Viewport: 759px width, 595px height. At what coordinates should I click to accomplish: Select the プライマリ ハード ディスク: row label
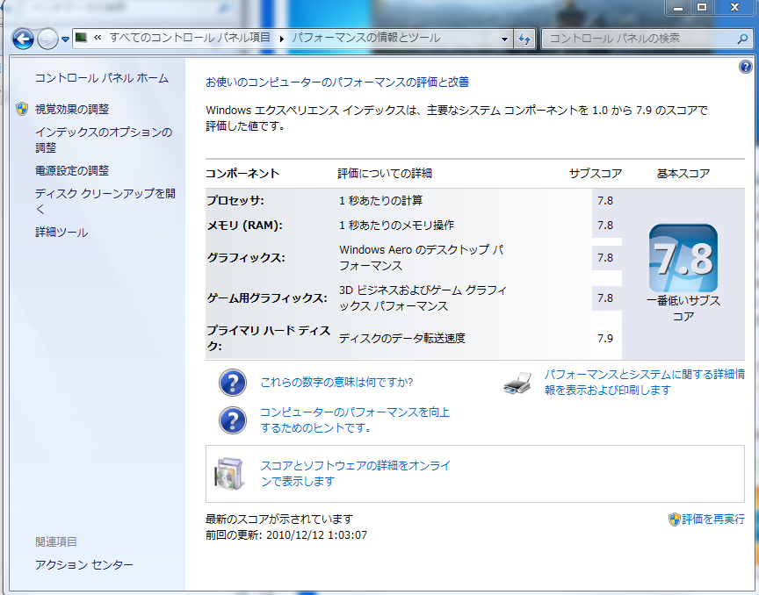(x=269, y=338)
